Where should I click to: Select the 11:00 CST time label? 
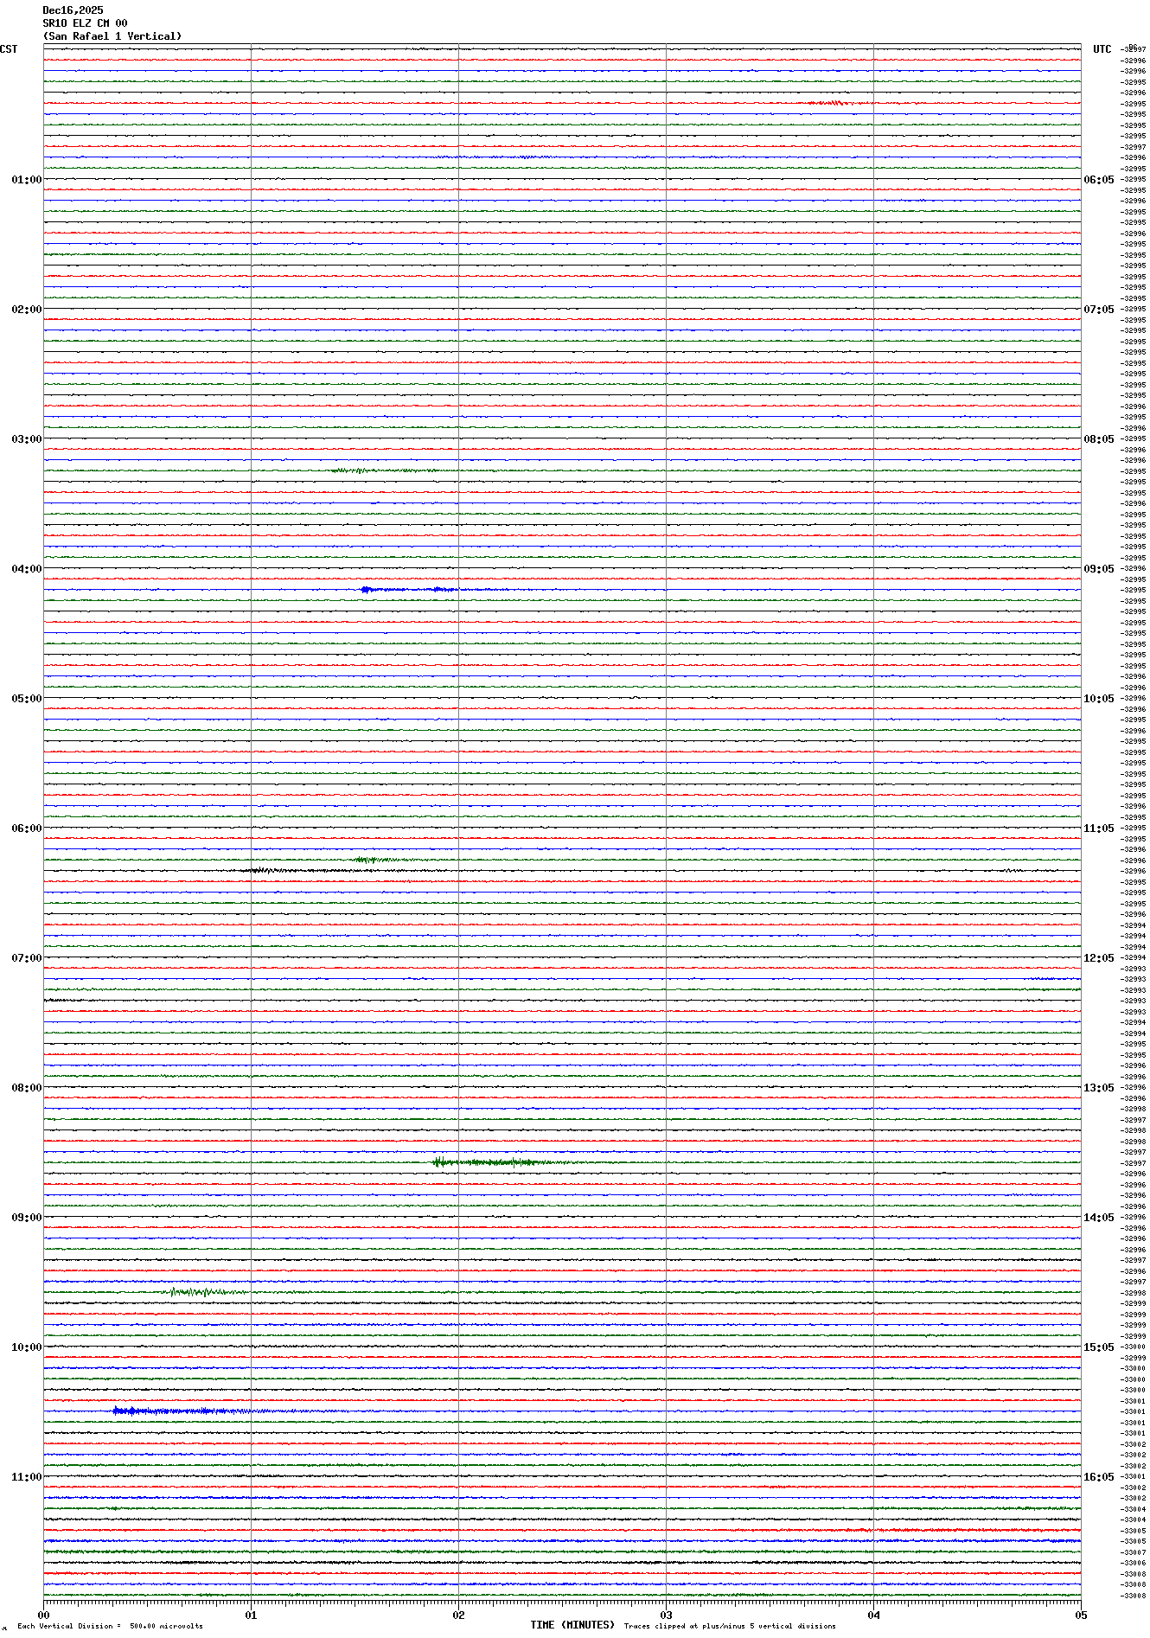26,1477
